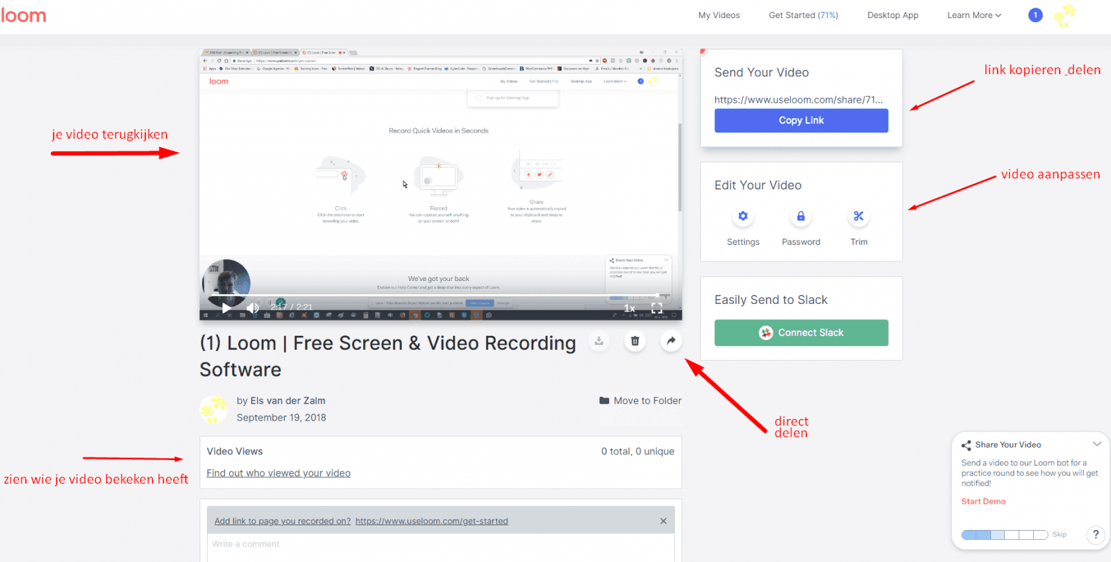Open the help question mark icon

tap(1096, 534)
